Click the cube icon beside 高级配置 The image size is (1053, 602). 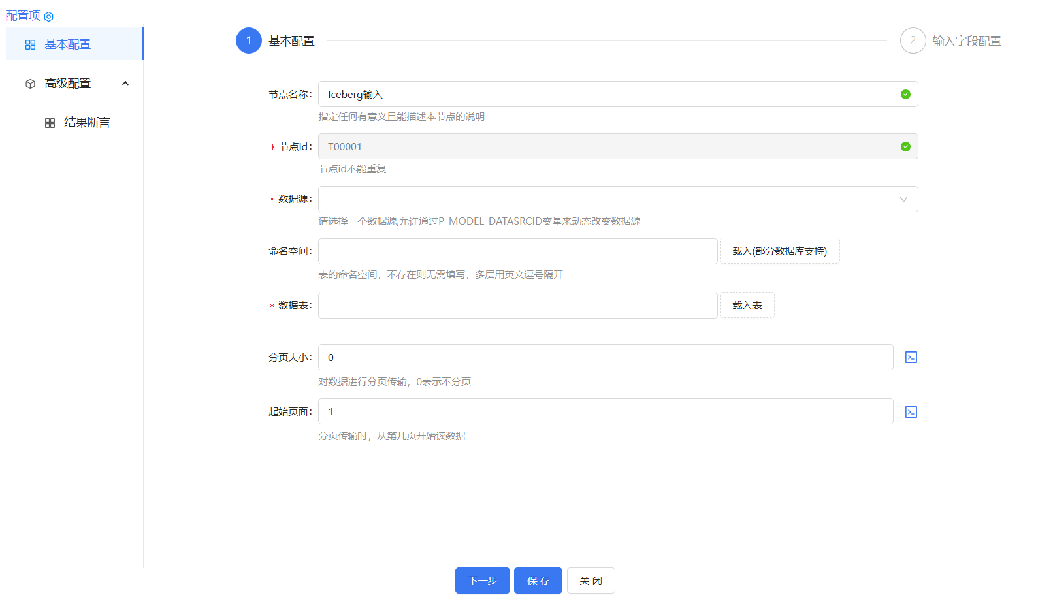29,83
